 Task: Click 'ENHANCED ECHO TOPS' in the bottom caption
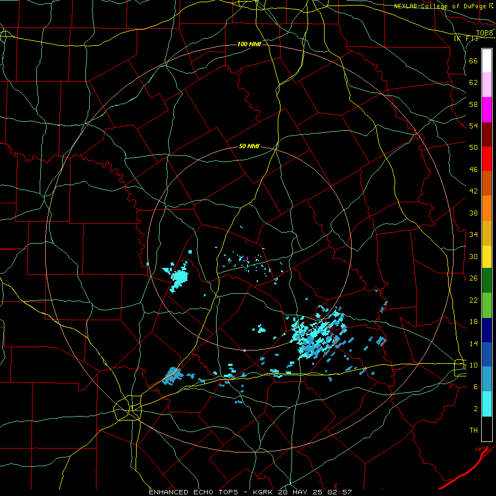point(193,492)
